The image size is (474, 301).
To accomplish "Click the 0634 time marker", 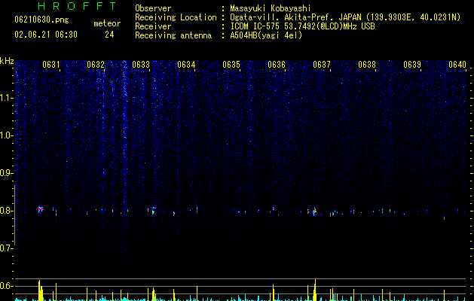I will pos(186,65).
